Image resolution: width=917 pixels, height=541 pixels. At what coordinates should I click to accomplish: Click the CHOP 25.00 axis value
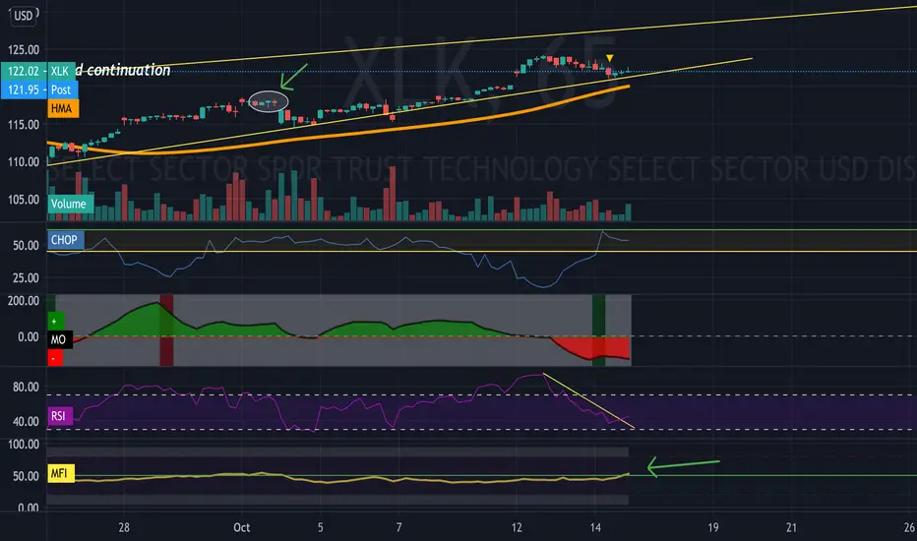pyautogui.click(x=27, y=278)
